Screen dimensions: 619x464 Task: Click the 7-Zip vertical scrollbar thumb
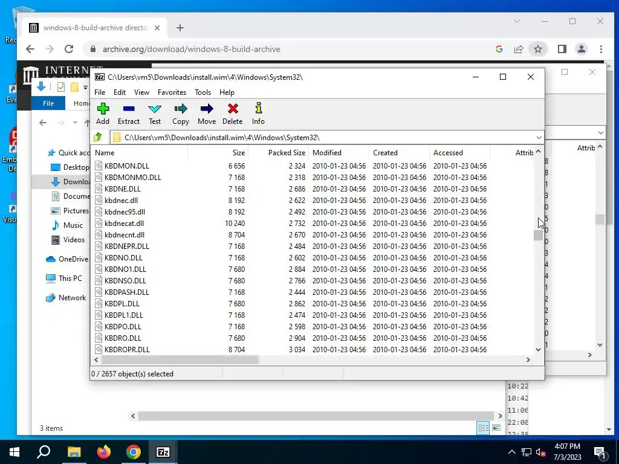pos(538,235)
